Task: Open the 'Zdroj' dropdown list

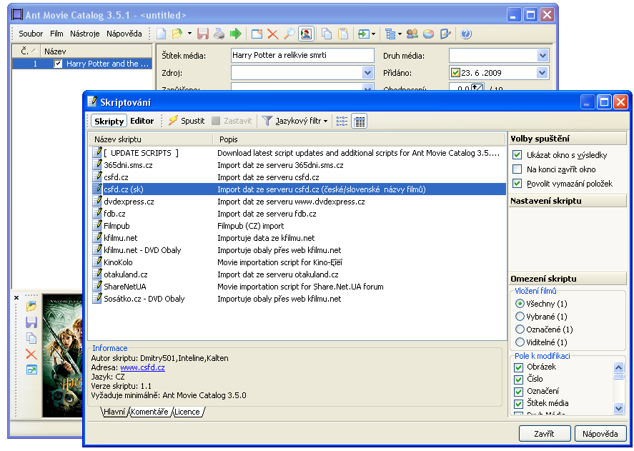Action: pyautogui.click(x=368, y=73)
